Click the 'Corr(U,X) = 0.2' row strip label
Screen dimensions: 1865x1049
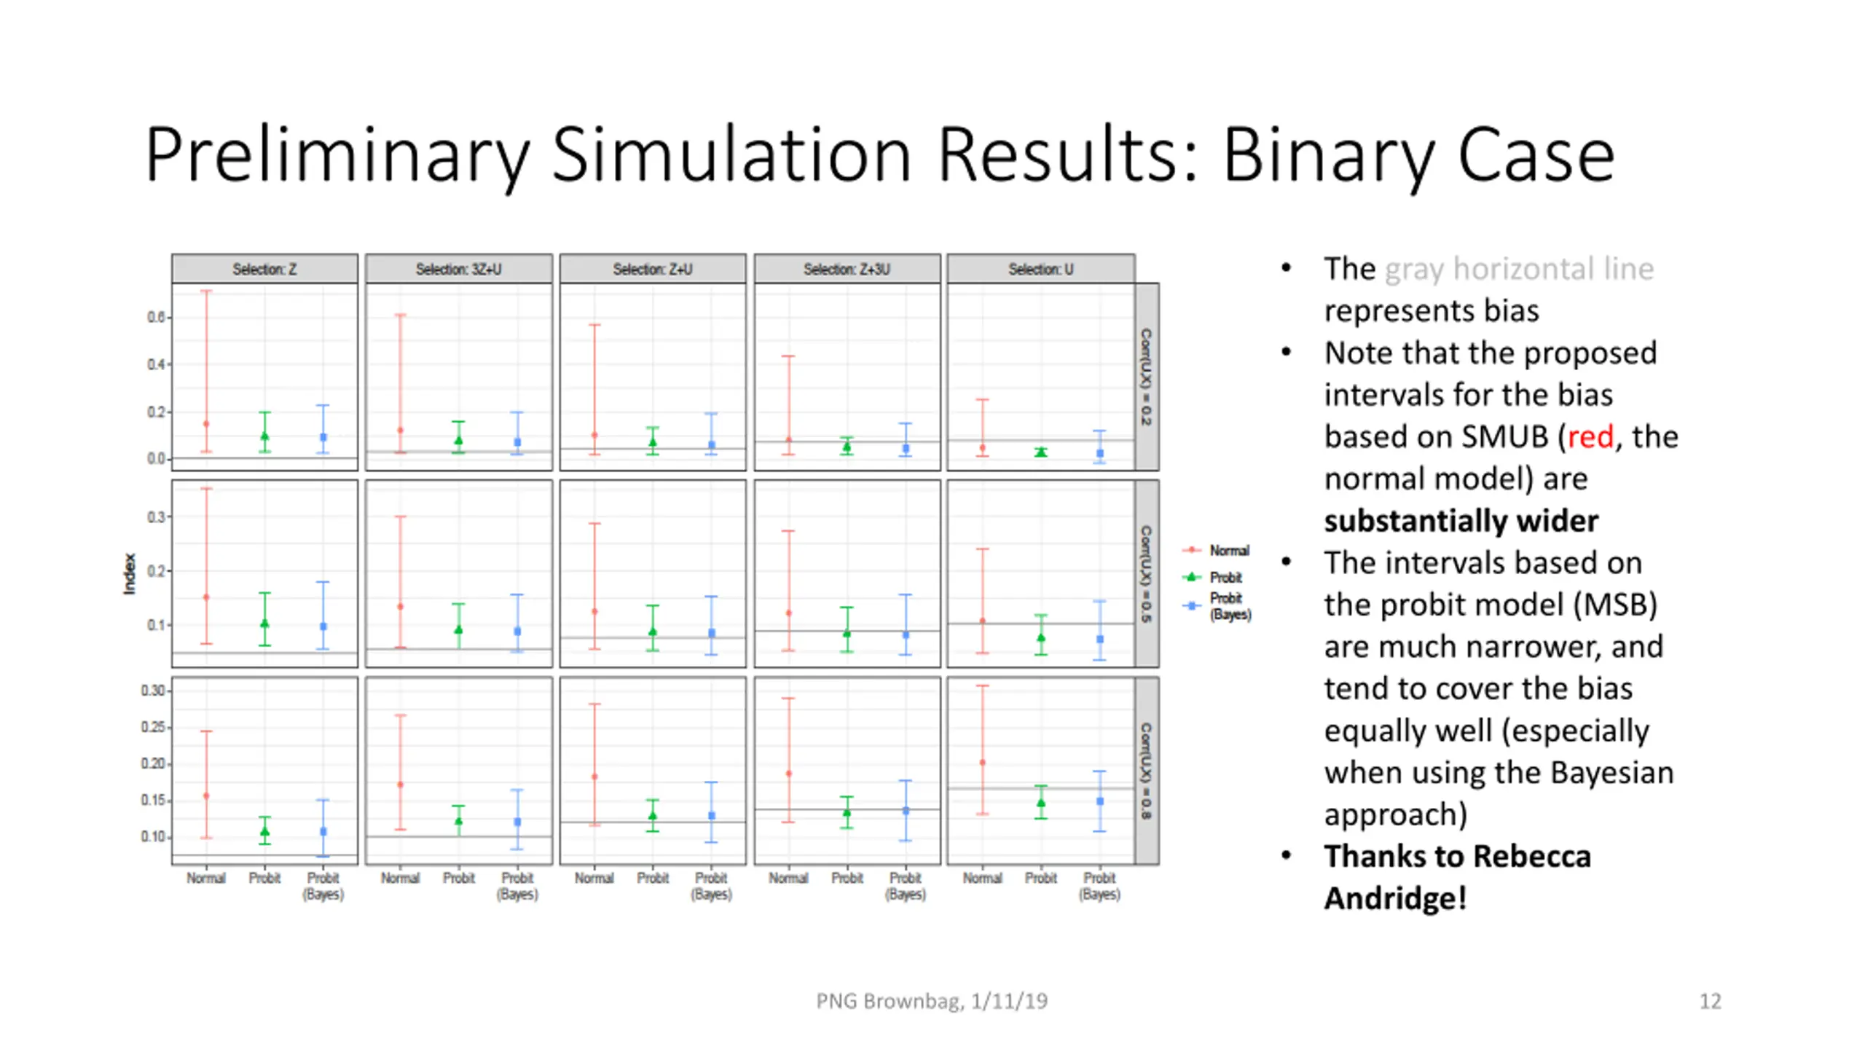(1147, 377)
